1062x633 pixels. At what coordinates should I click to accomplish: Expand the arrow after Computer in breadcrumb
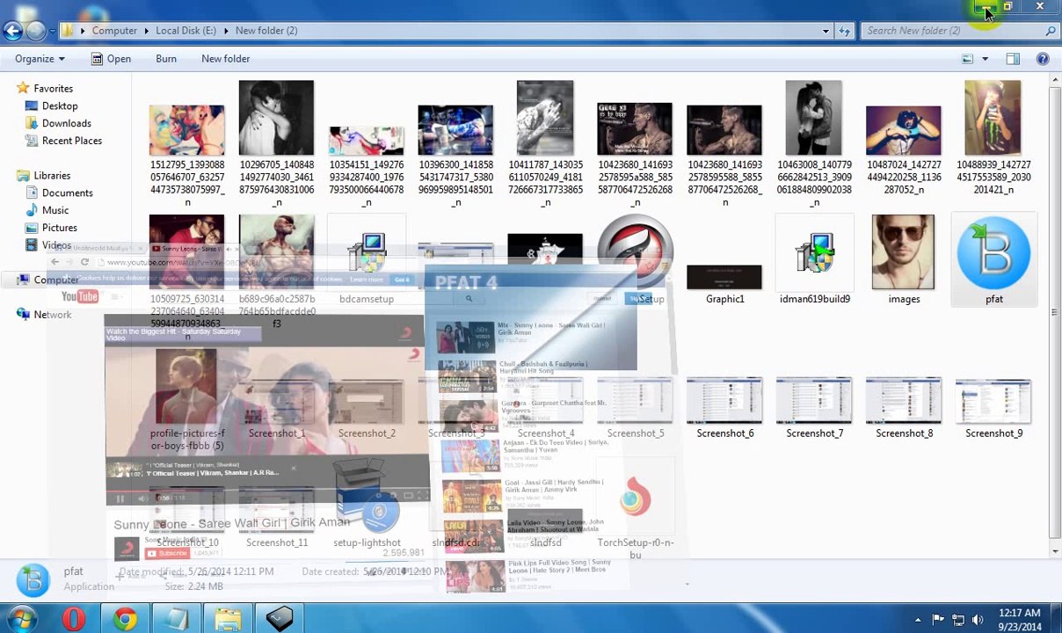pyautogui.click(x=147, y=30)
